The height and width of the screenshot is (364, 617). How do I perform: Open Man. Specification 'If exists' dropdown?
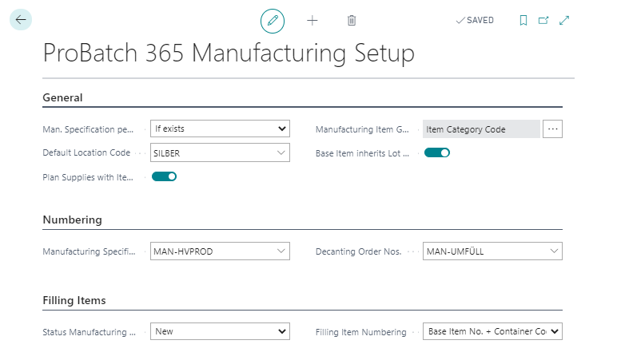[x=220, y=129]
